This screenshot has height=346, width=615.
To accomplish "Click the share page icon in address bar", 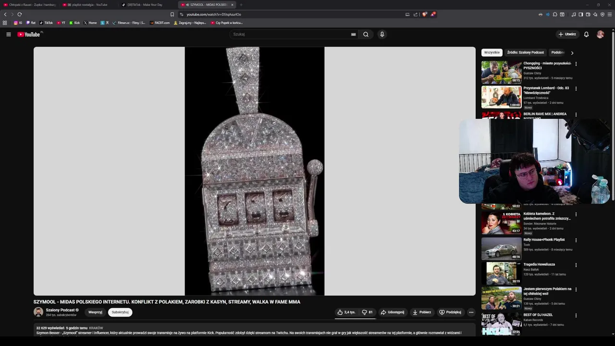I will tap(416, 14).
